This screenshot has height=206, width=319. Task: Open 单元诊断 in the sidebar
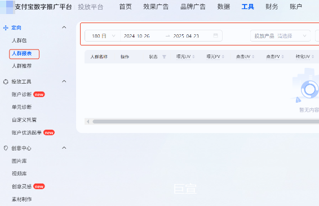tap(22, 107)
